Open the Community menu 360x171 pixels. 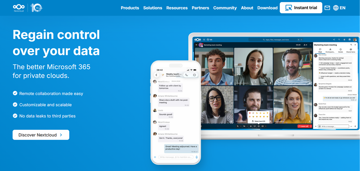click(x=225, y=8)
